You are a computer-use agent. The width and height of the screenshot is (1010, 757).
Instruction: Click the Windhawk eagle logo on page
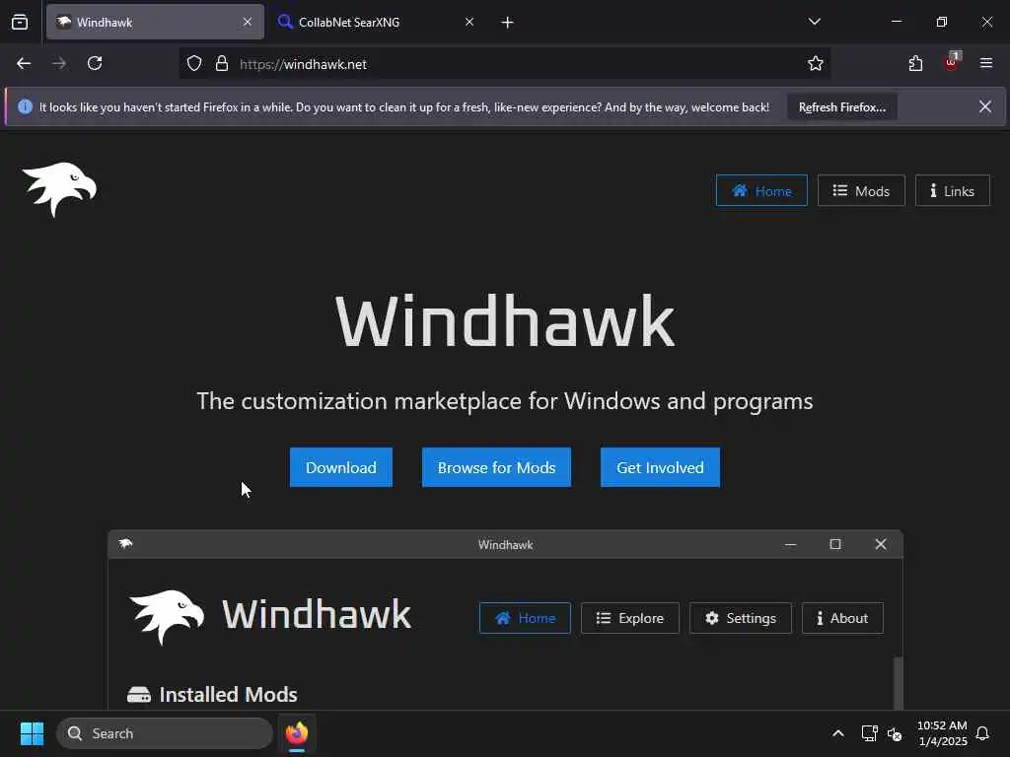tap(59, 189)
